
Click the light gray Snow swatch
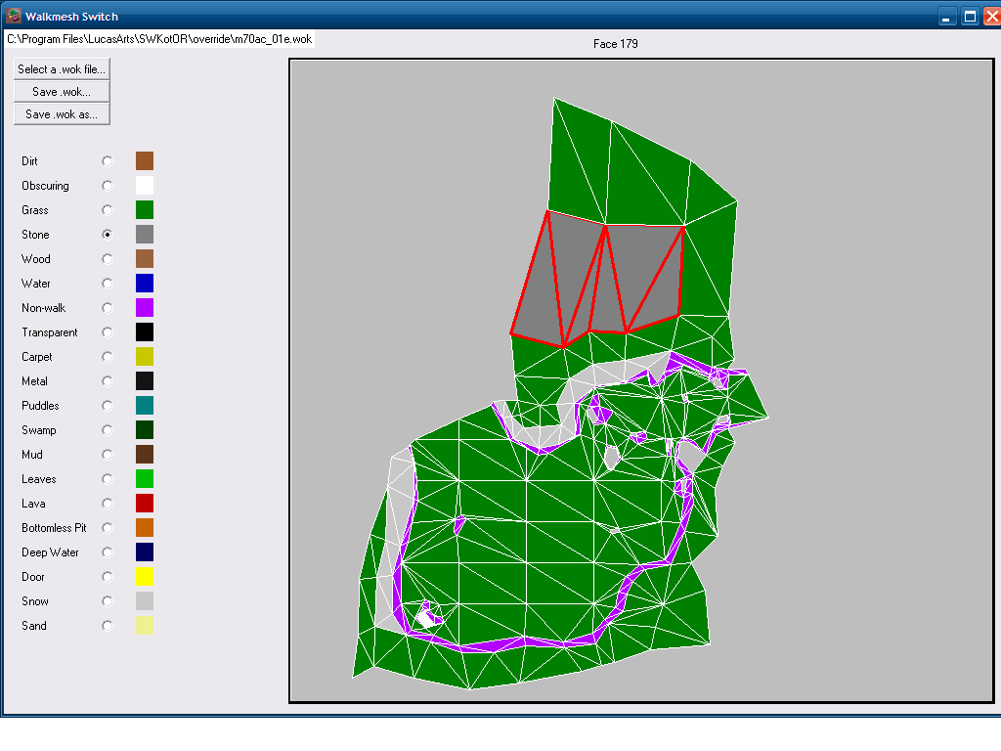coord(145,601)
